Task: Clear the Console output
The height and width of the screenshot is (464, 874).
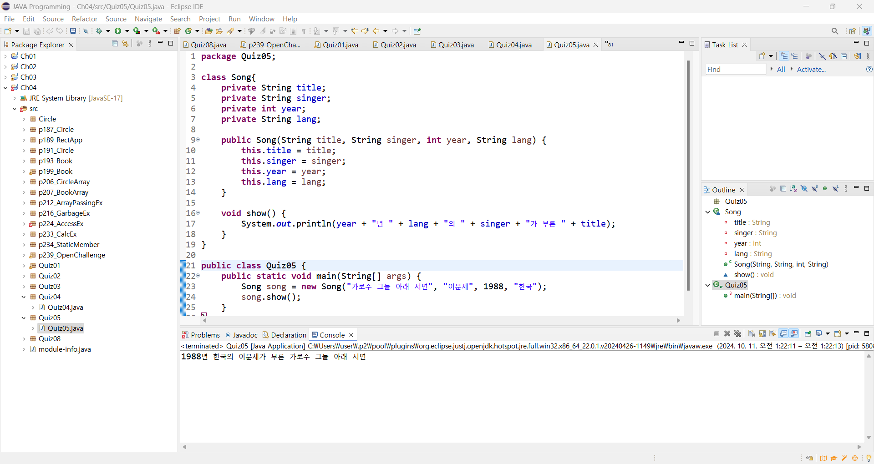Action: (x=752, y=334)
